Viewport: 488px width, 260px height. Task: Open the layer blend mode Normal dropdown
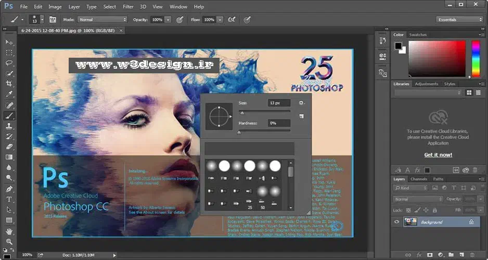tap(418, 199)
